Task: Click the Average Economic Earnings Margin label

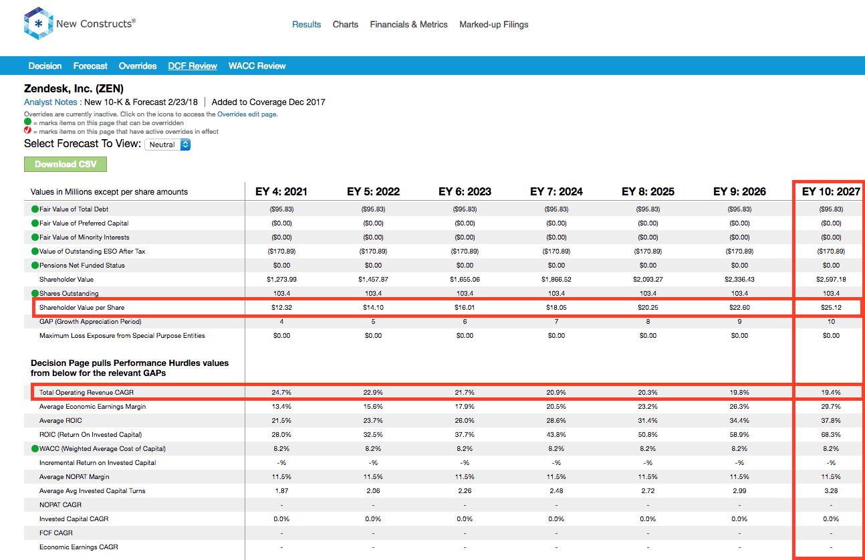Action: click(92, 407)
